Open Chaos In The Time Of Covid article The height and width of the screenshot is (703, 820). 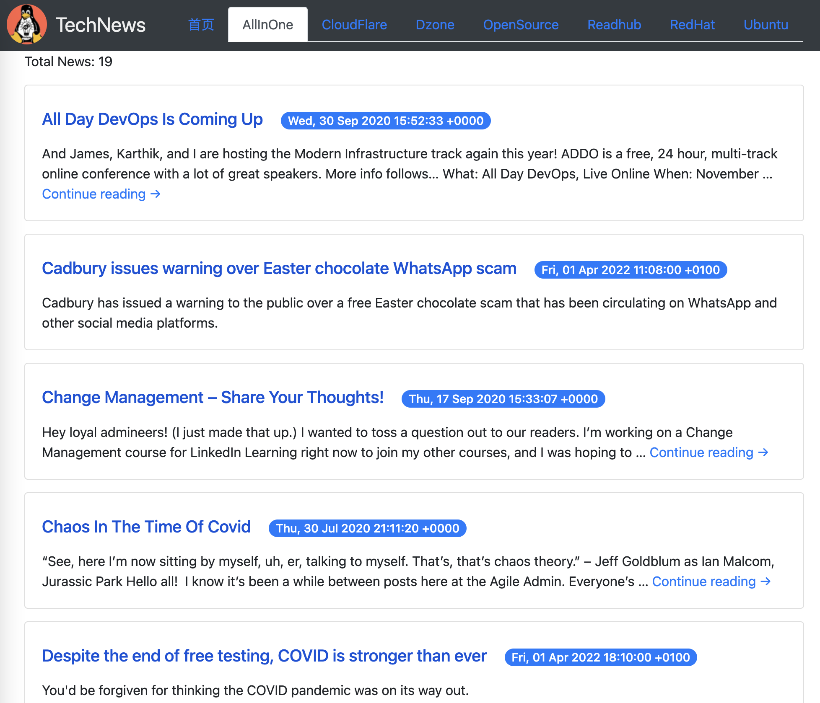point(146,527)
